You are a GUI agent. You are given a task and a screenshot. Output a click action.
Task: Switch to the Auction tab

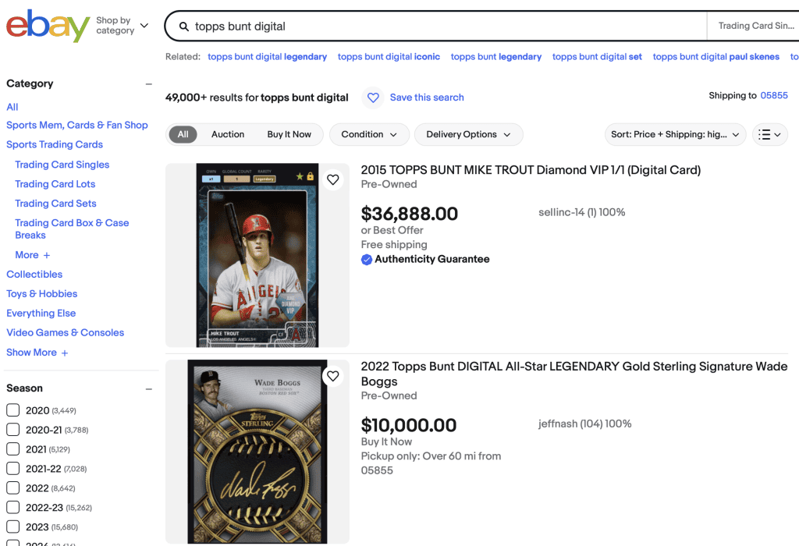click(228, 134)
